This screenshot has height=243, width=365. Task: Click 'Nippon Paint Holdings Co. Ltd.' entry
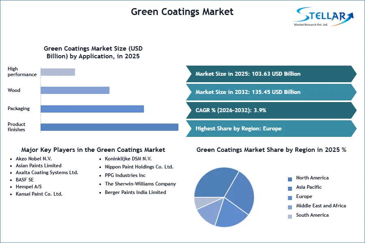click(x=139, y=167)
